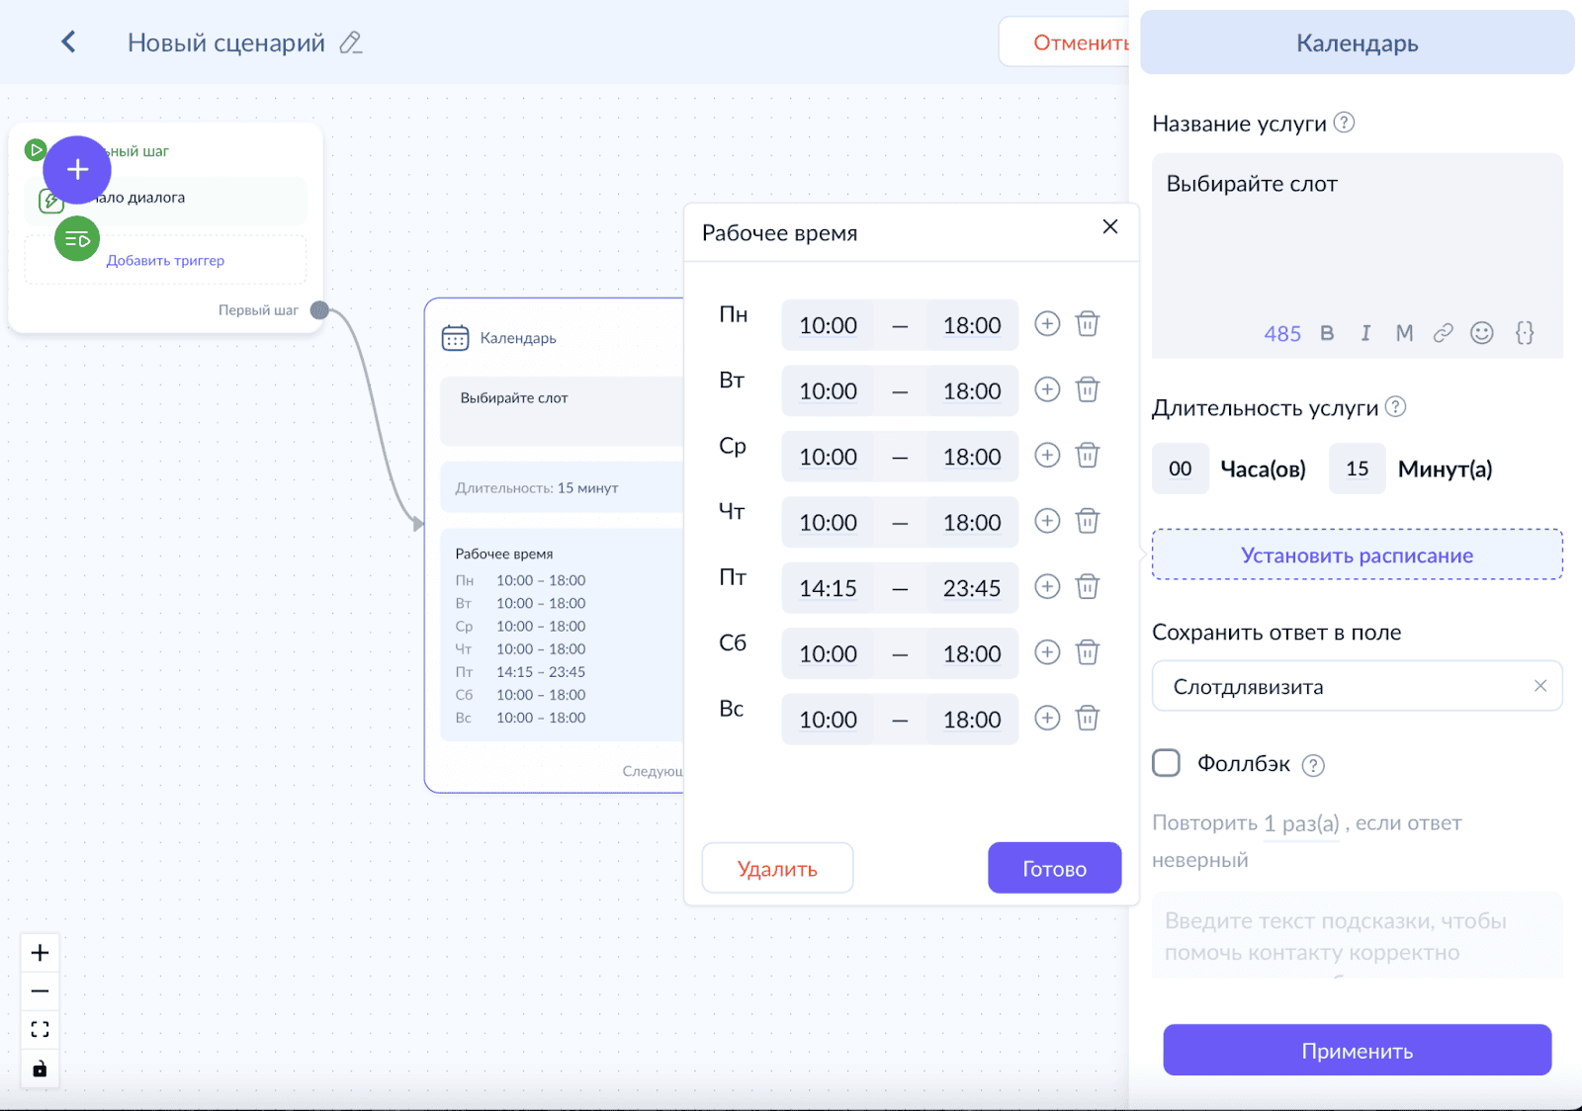Click the repeat count 1 раз(а)

tap(1301, 823)
